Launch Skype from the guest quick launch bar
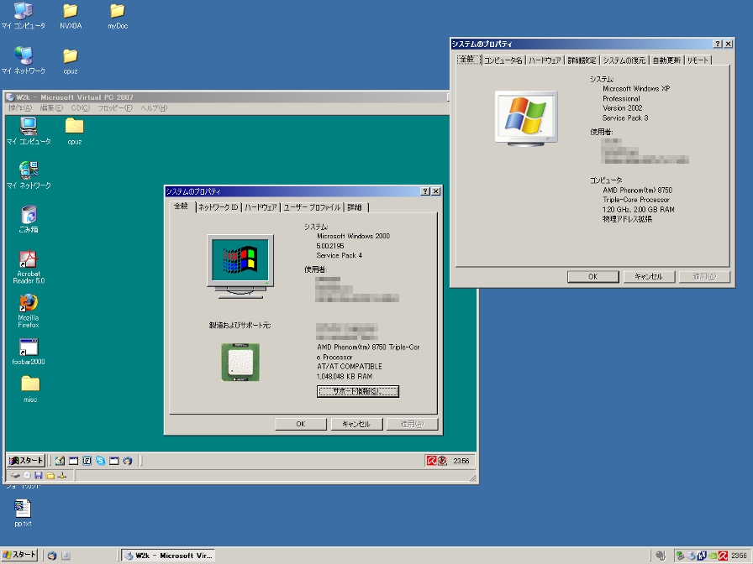The image size is (753, 564). pyautogui.click(x=100, y=461)
